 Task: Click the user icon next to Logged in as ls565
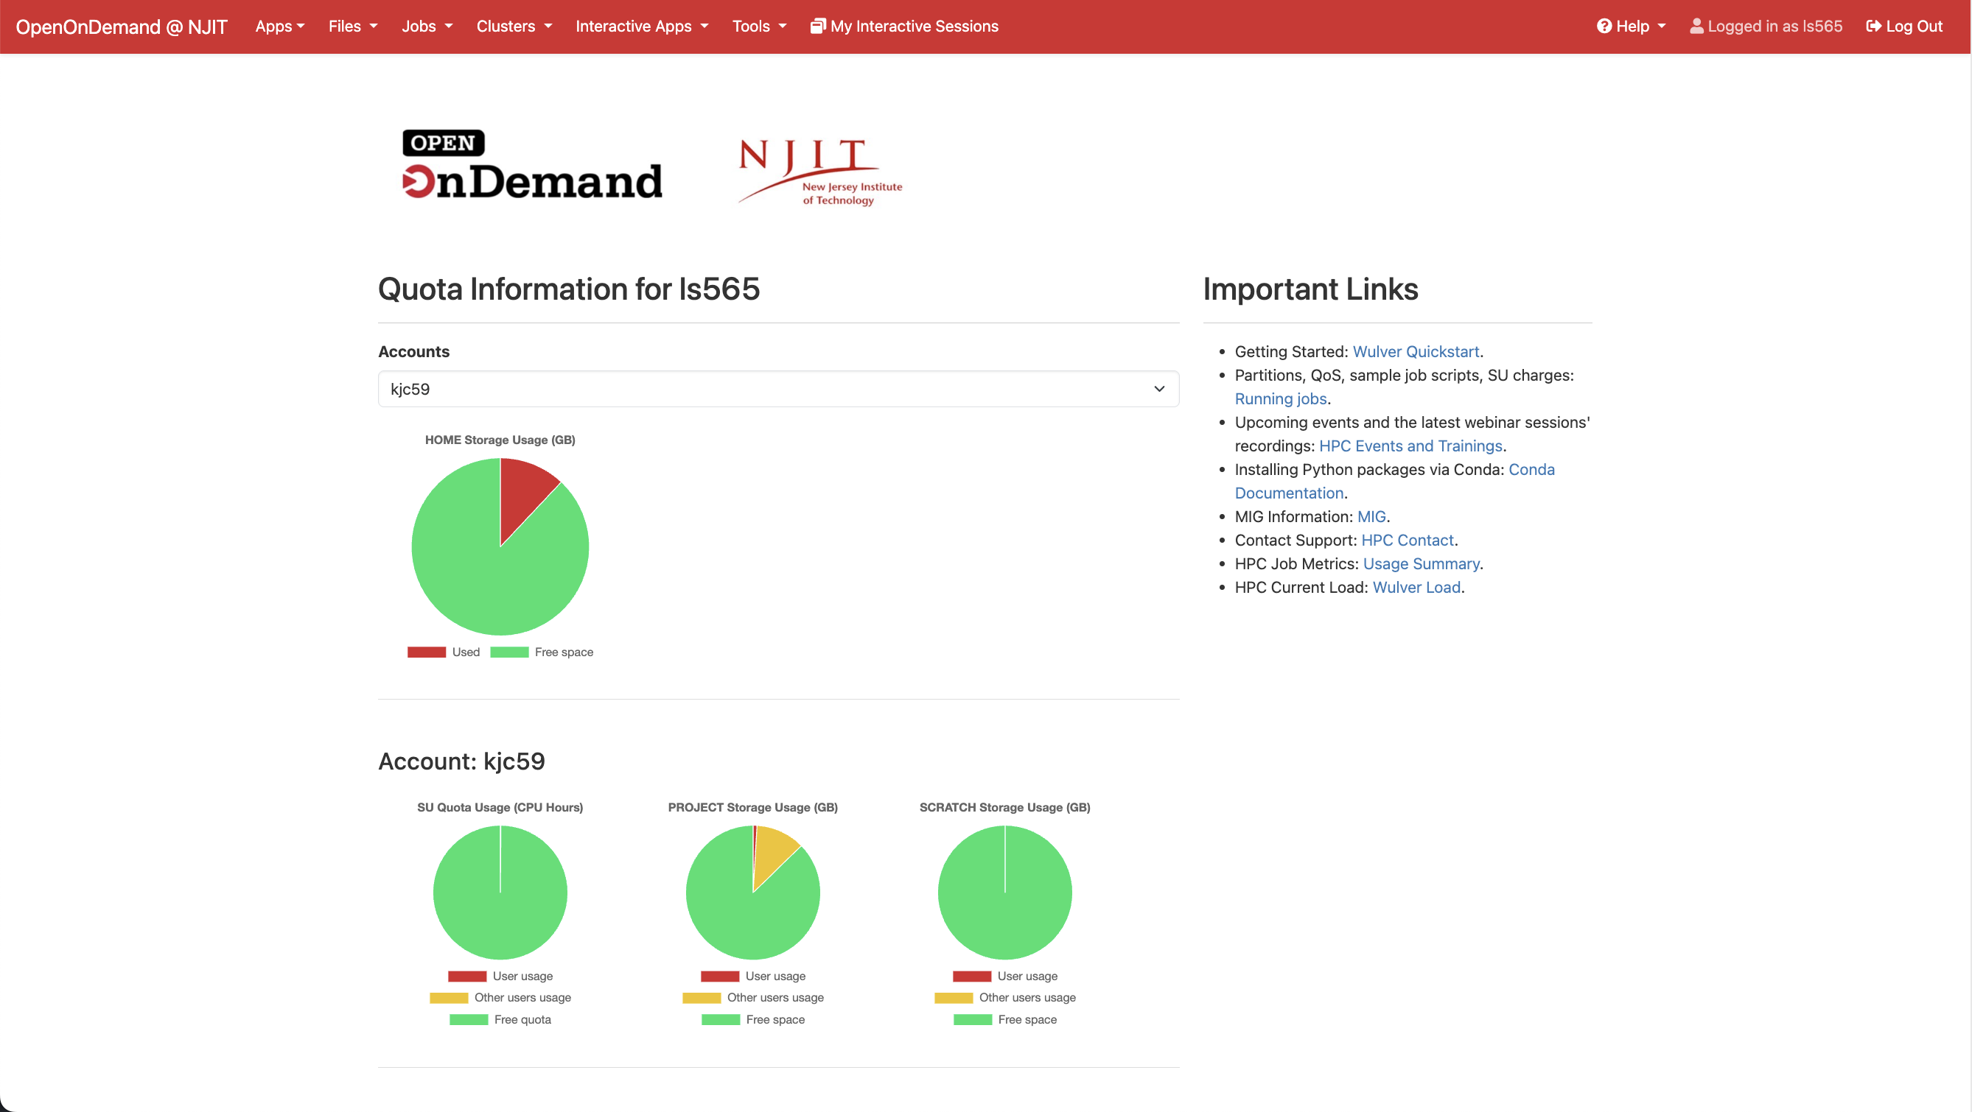tap(1697, 25)
